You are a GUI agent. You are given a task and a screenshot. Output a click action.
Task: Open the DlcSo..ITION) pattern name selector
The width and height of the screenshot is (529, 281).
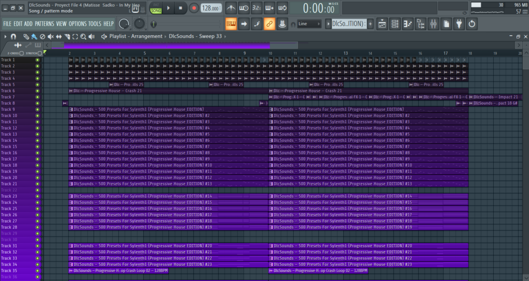tap(349, 24)
